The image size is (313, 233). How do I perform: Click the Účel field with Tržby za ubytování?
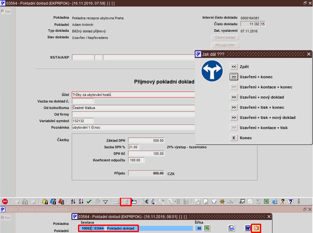[x=133, y=95]
